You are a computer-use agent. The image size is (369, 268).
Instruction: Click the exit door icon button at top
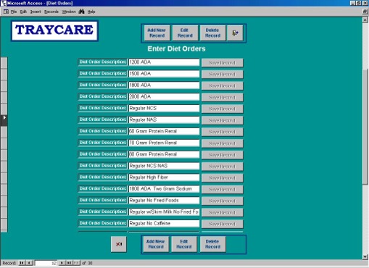(235, 33)
